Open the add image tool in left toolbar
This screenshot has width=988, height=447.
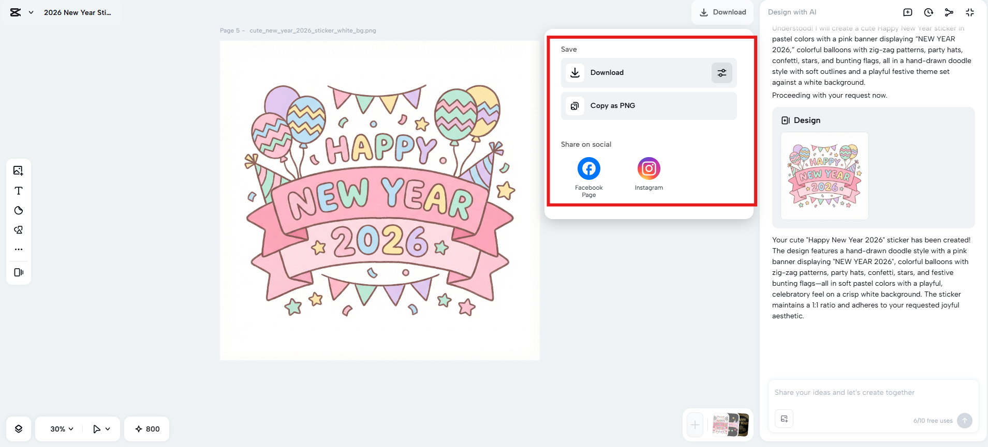tap(19, 171)
